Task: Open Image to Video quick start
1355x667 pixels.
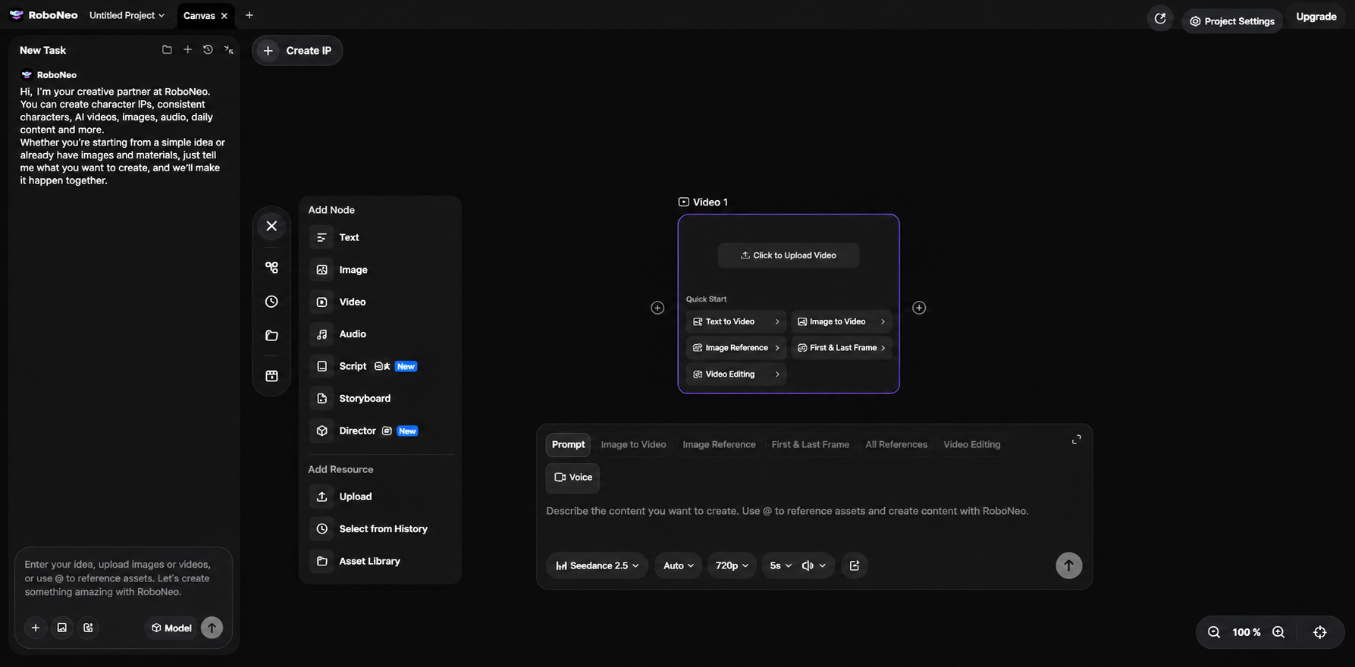Action: click(x=841, y=321)
